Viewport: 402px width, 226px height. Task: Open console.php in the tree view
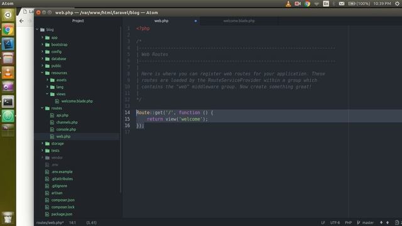[x=66, y=129]
